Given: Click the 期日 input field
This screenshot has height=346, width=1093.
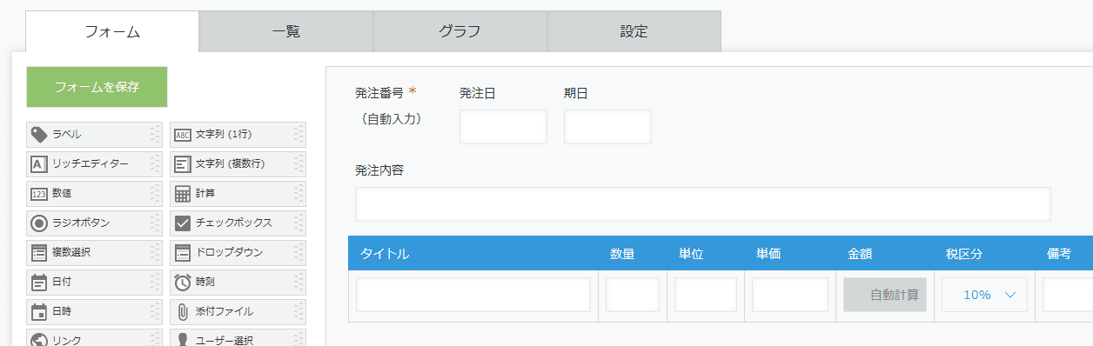Looking at the screenshot, I should (607, 127).
